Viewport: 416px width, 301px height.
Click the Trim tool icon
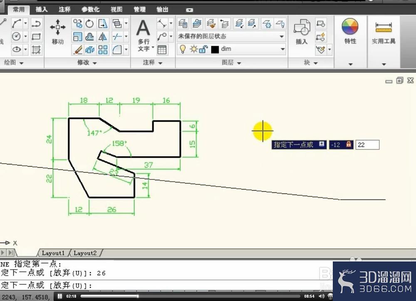click(117, 36)
